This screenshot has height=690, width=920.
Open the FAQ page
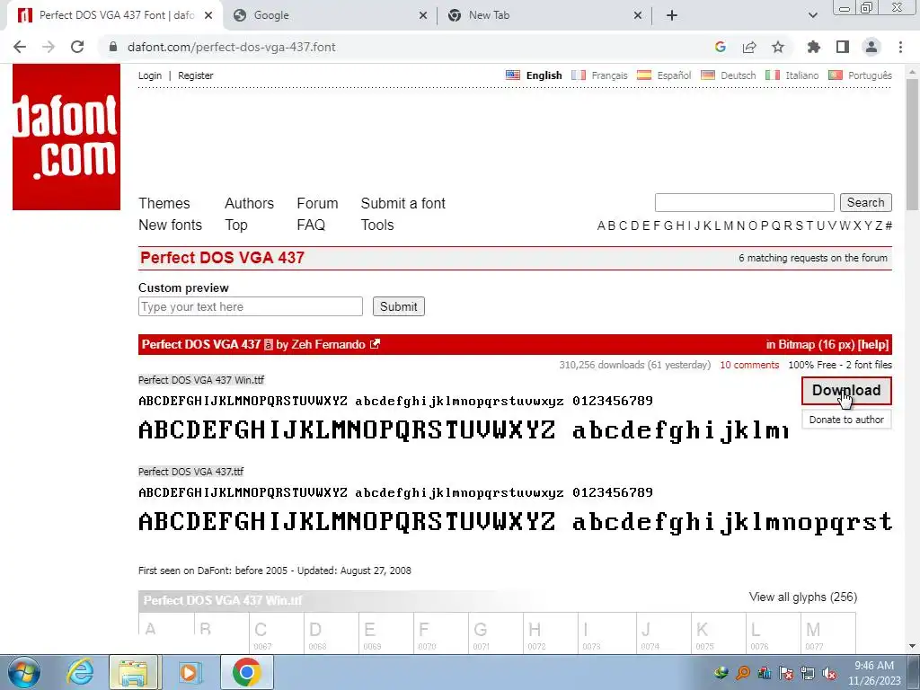[x=311, y=225]
